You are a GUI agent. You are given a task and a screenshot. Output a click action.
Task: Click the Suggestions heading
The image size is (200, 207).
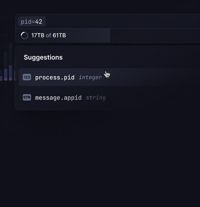coord(43,57)
